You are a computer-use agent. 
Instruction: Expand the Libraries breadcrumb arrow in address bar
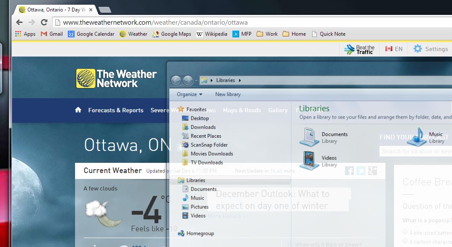pos(240,80)
